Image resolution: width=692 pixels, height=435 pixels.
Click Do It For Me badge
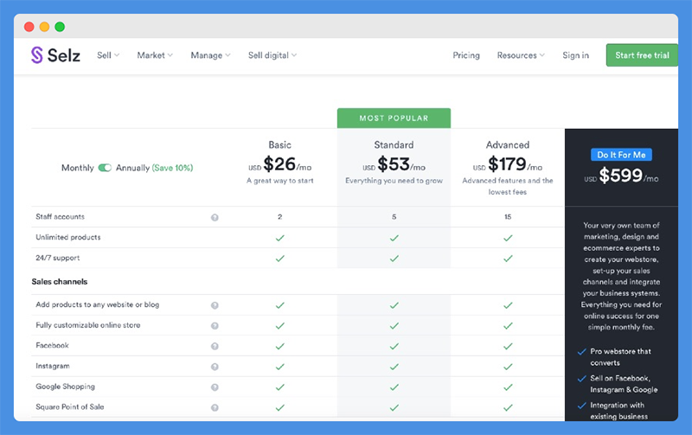621,155
